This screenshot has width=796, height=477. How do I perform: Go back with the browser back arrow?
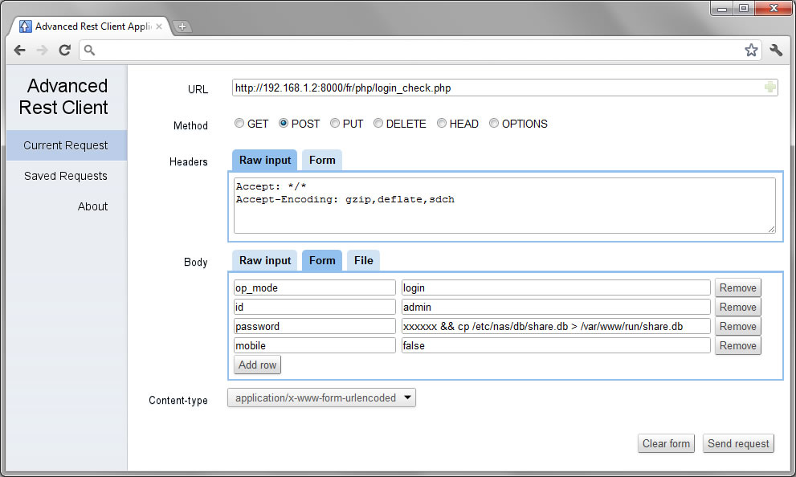coord(20,51)
